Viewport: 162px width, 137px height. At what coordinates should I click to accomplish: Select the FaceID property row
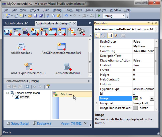[127, 70]
